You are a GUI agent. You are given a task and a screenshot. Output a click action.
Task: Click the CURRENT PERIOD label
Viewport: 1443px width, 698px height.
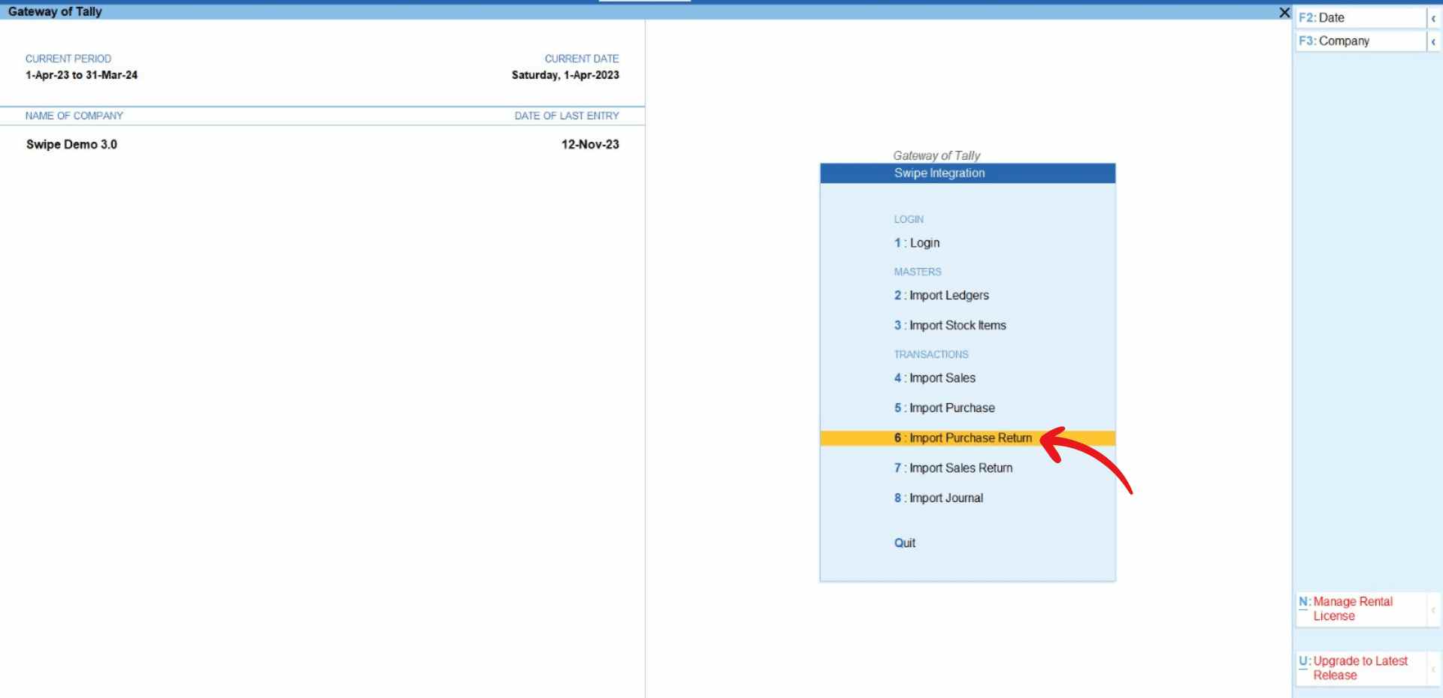pyautogui.click(x=68, y=59)
